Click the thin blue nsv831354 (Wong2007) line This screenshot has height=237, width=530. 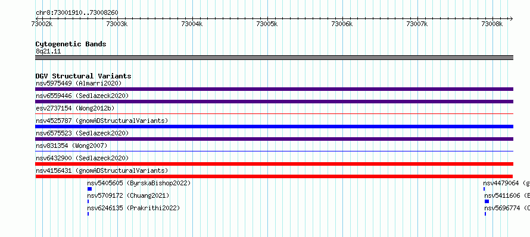pyautogui.click(x=274, y=151)
